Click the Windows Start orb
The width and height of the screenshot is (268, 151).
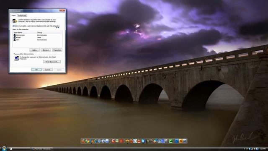click(x=4, y=148)
